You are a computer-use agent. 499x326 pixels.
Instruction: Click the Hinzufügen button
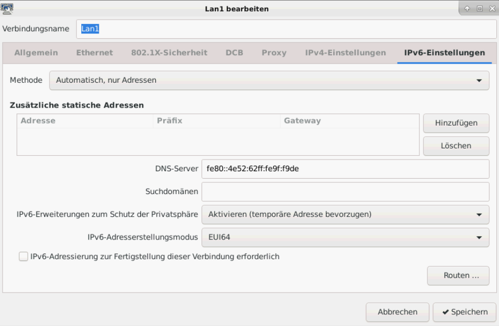click(x=456, y=123)
